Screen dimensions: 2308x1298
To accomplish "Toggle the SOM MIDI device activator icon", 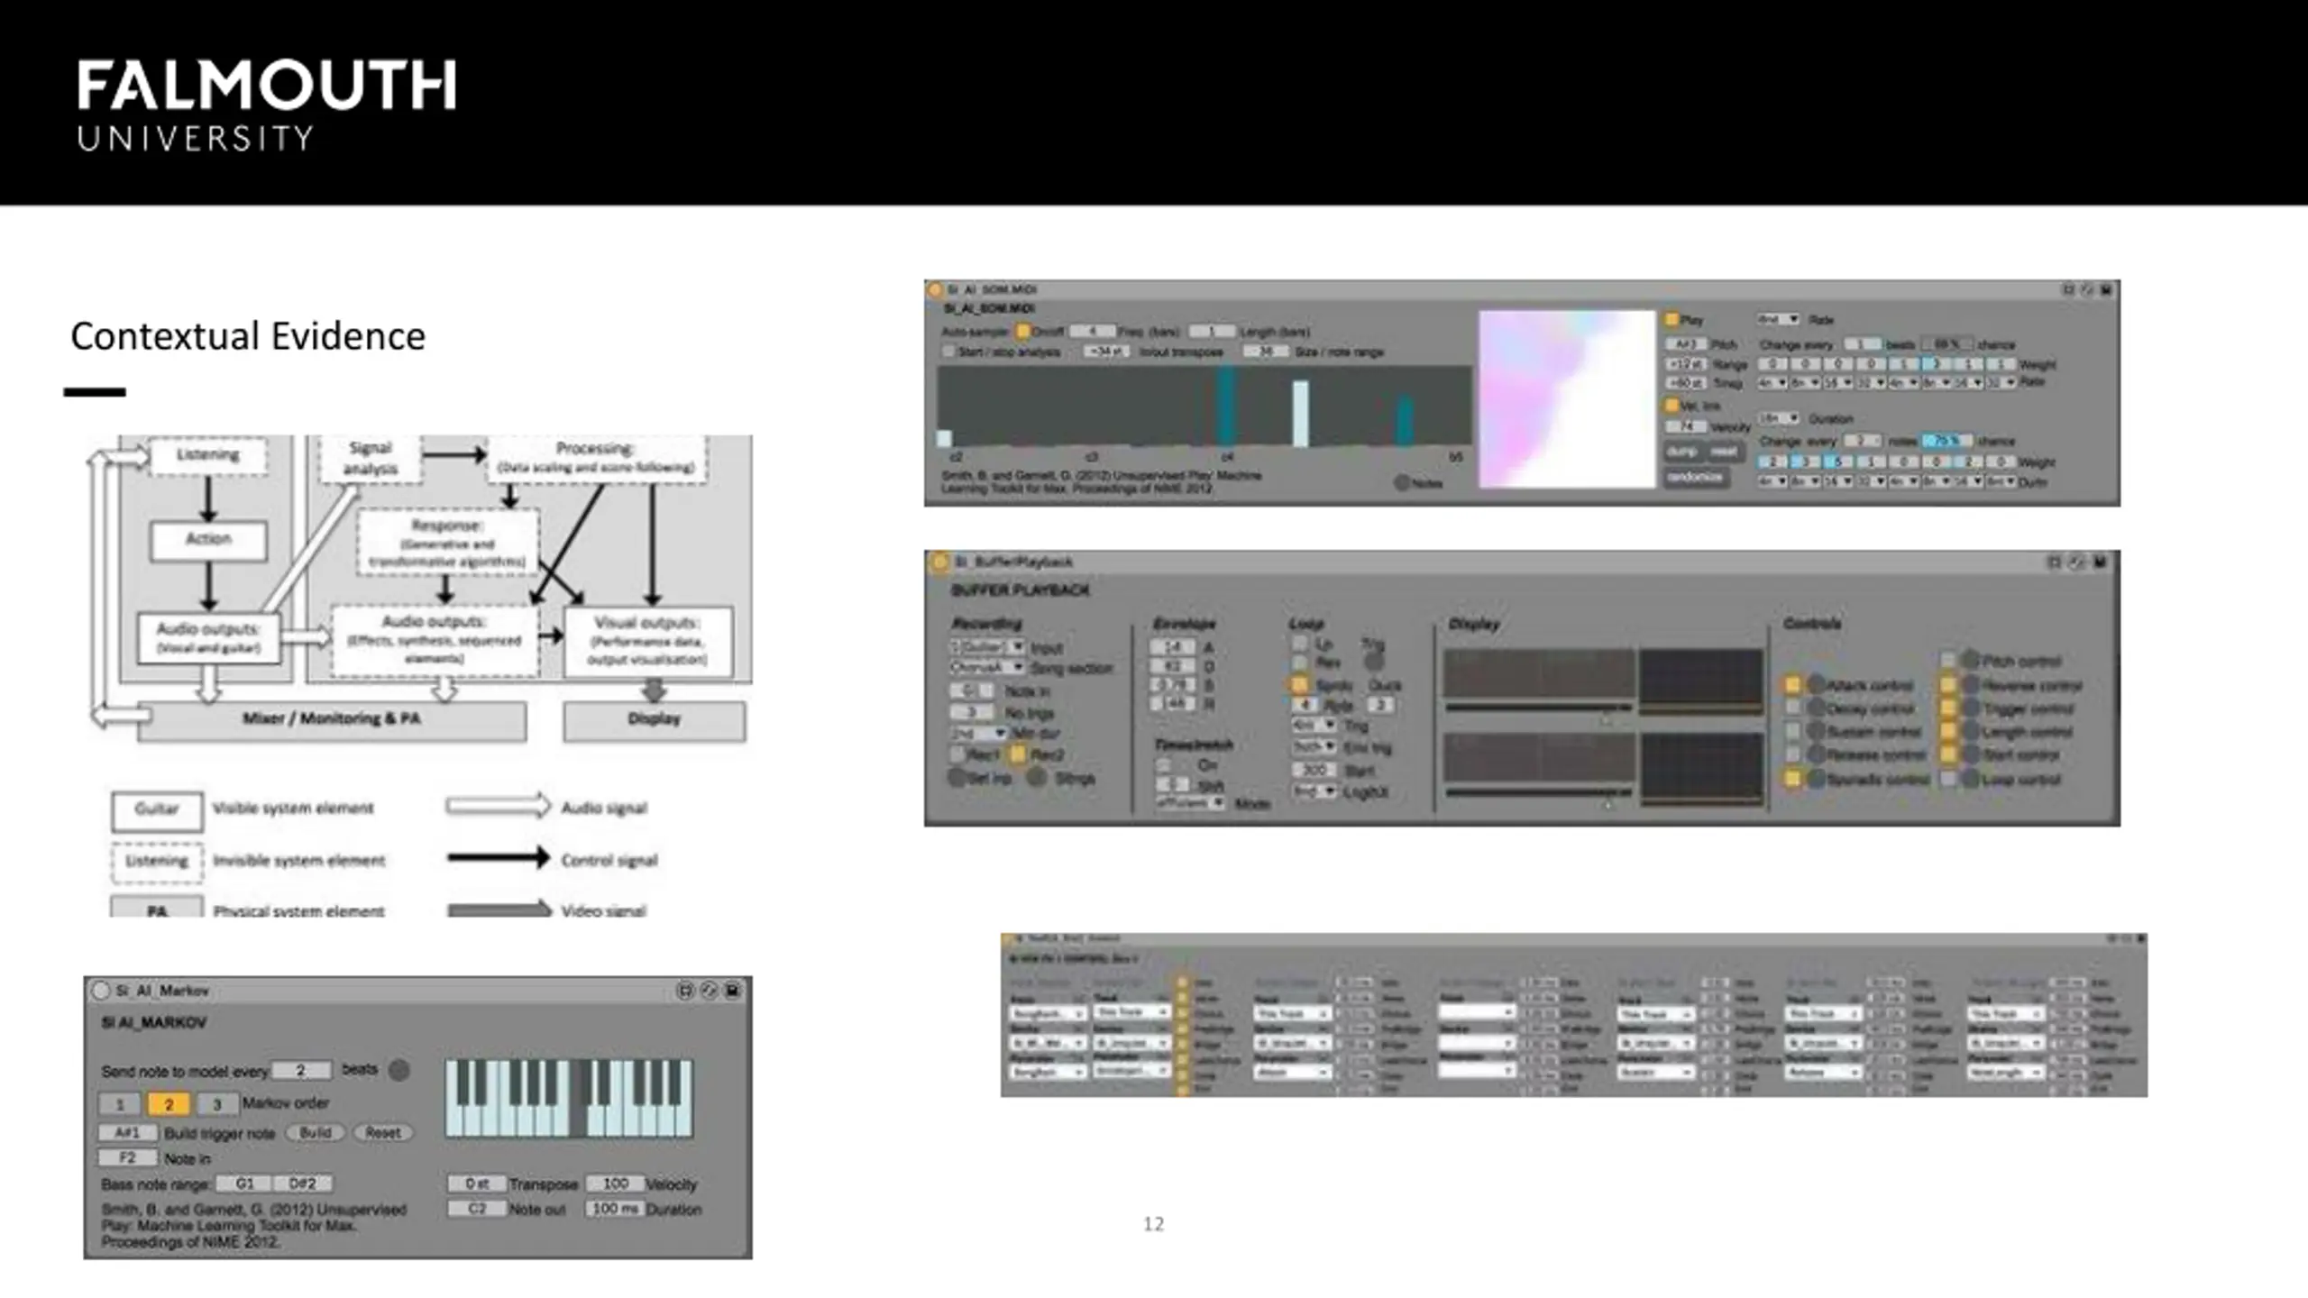I will (x=936, y=289).
